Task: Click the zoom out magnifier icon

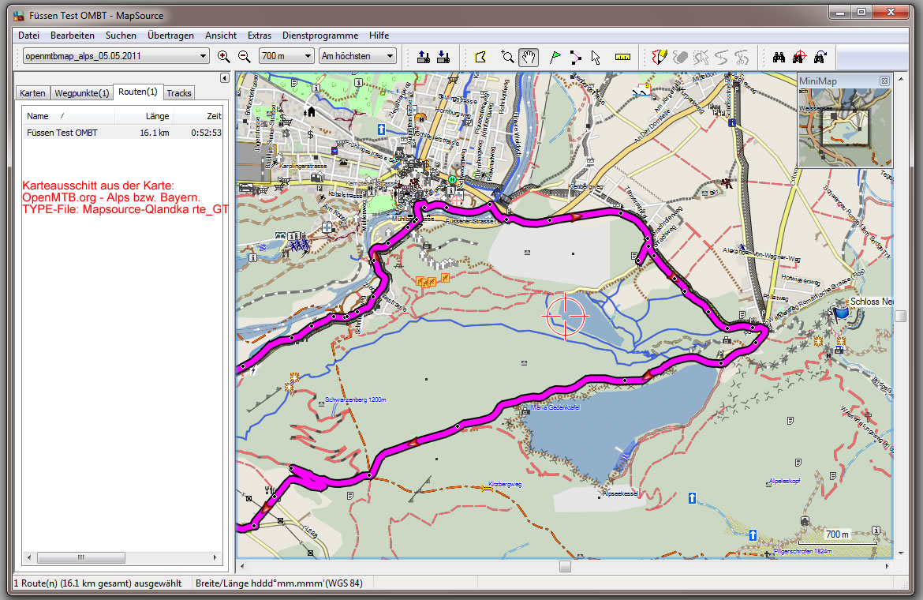Action: (245, 56)
